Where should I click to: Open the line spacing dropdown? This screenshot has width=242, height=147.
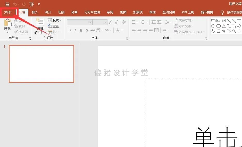(168, 22)
